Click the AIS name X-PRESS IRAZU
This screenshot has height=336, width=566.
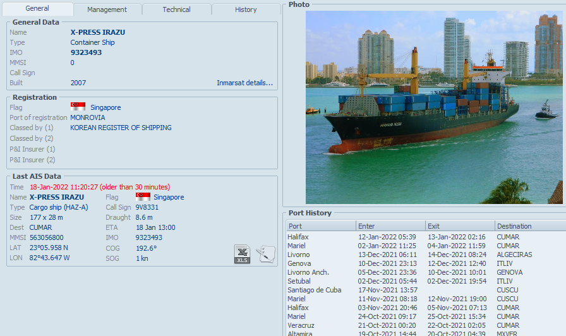click(x=57, y=197)
